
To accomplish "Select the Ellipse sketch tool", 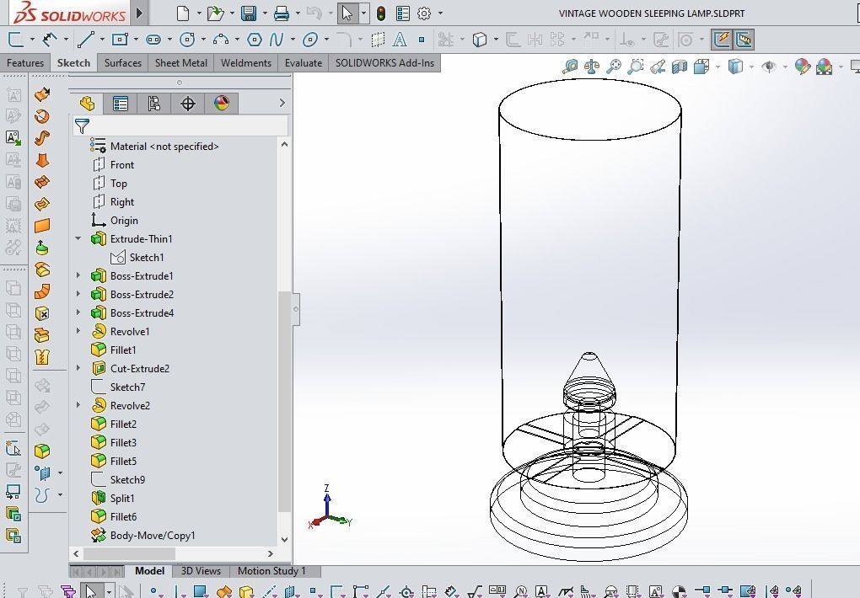I will [310, 40].
